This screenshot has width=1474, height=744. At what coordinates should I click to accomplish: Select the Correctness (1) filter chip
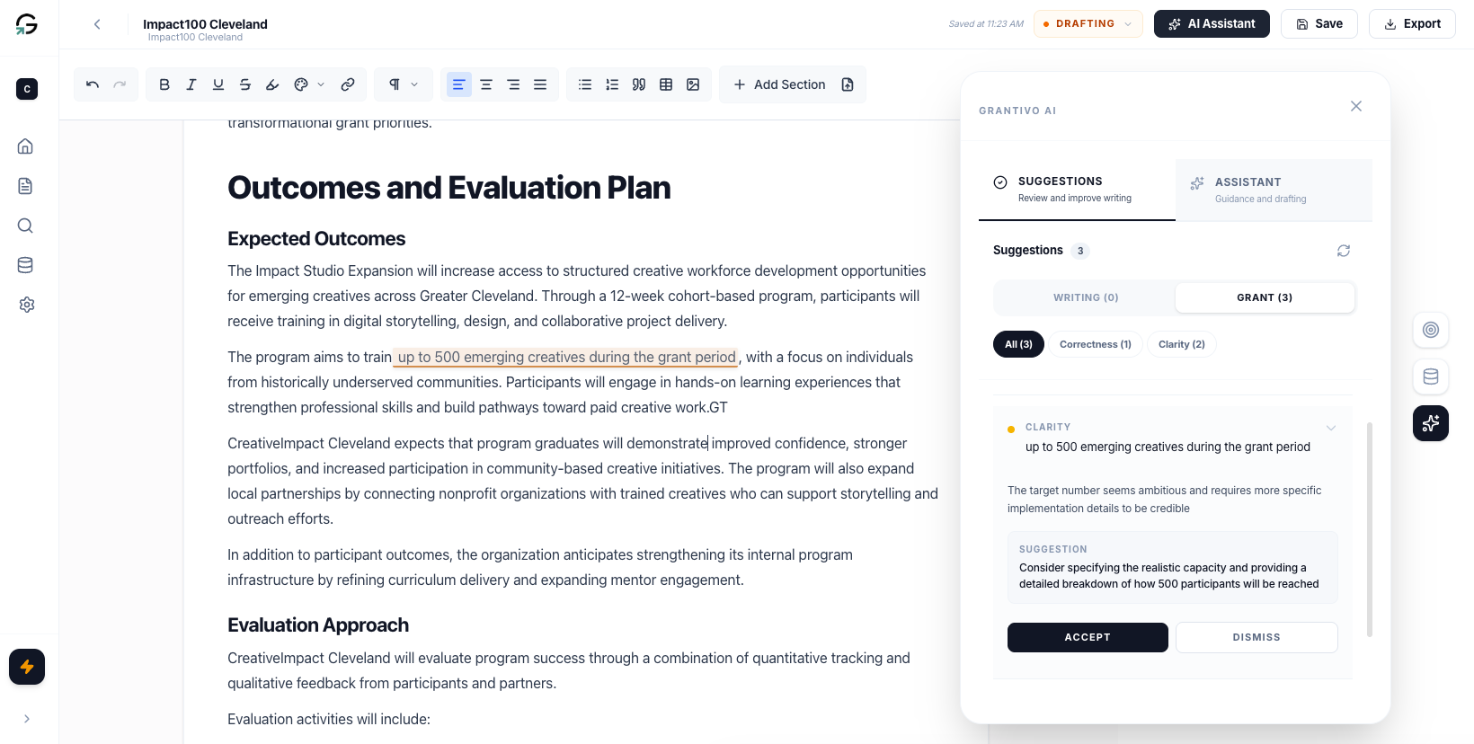pyautogui.click(x=1095, y=344)
